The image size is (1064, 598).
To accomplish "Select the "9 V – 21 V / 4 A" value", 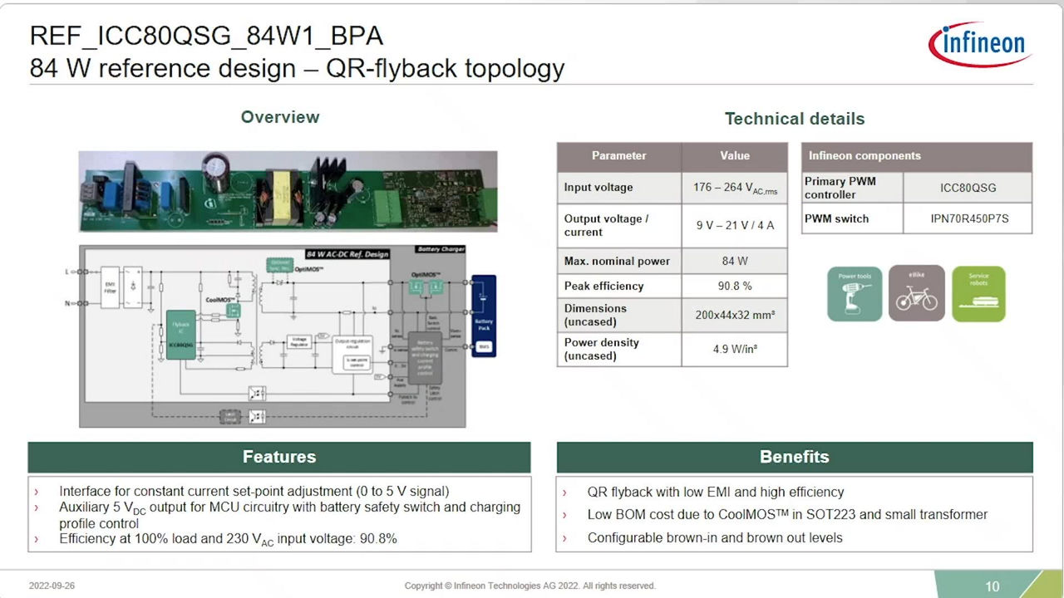I will click(x=735, y=225).
